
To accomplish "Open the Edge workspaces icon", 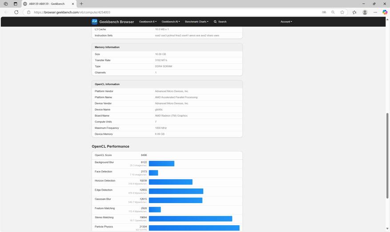I will coord(6,4).
